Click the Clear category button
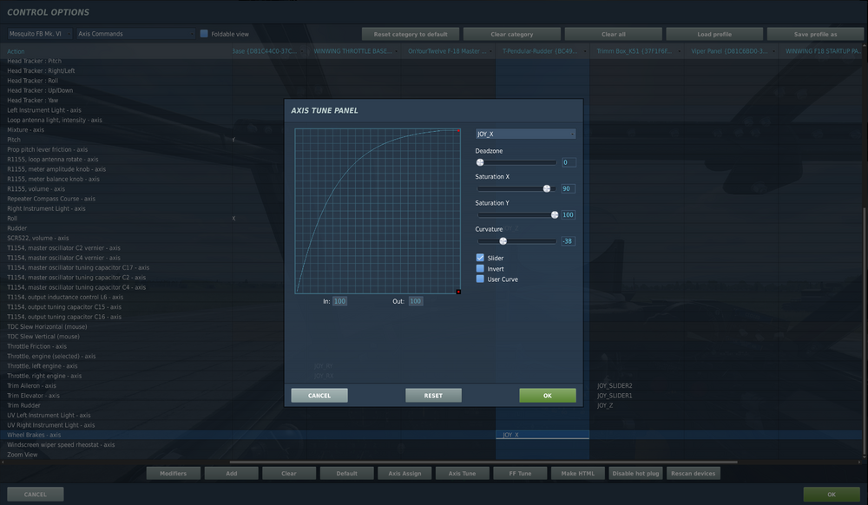Viewport: 868px width, 505px height. click(511, 35)
